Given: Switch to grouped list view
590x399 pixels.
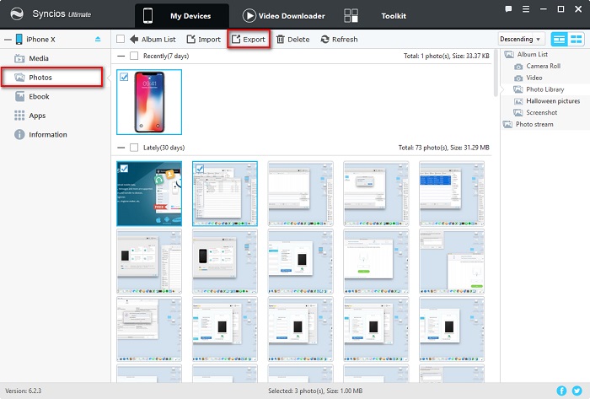Looking at the screenshot, I should pos(559,39).
